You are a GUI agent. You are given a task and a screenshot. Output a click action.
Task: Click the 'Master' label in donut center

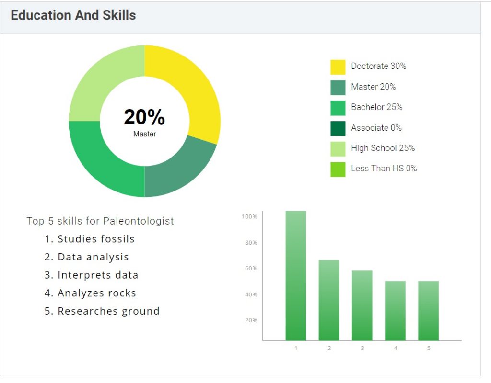(144, 134)
